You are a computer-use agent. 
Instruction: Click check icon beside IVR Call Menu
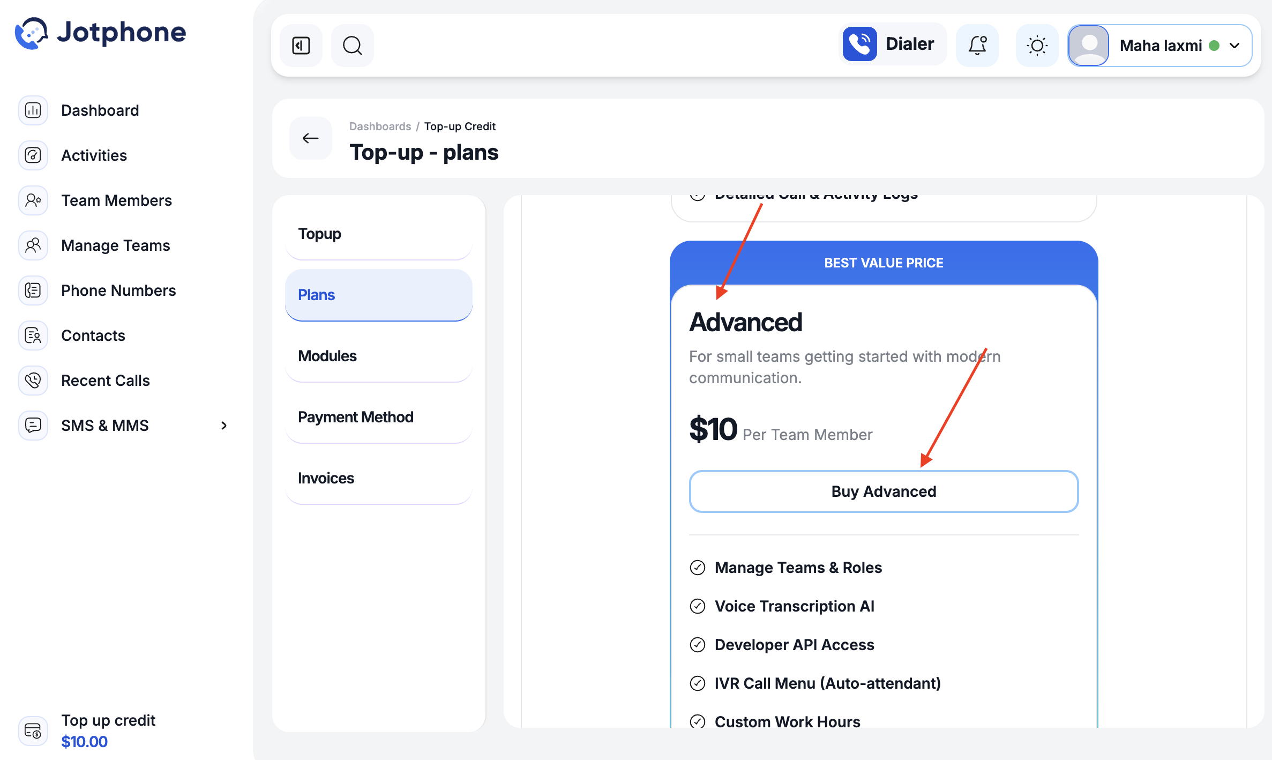coord(698,683)
